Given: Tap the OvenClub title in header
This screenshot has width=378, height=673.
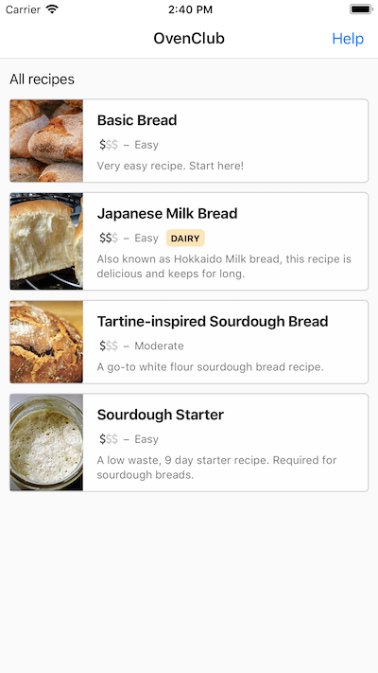Looking at the screenshot, I should (x=189, y=39).
